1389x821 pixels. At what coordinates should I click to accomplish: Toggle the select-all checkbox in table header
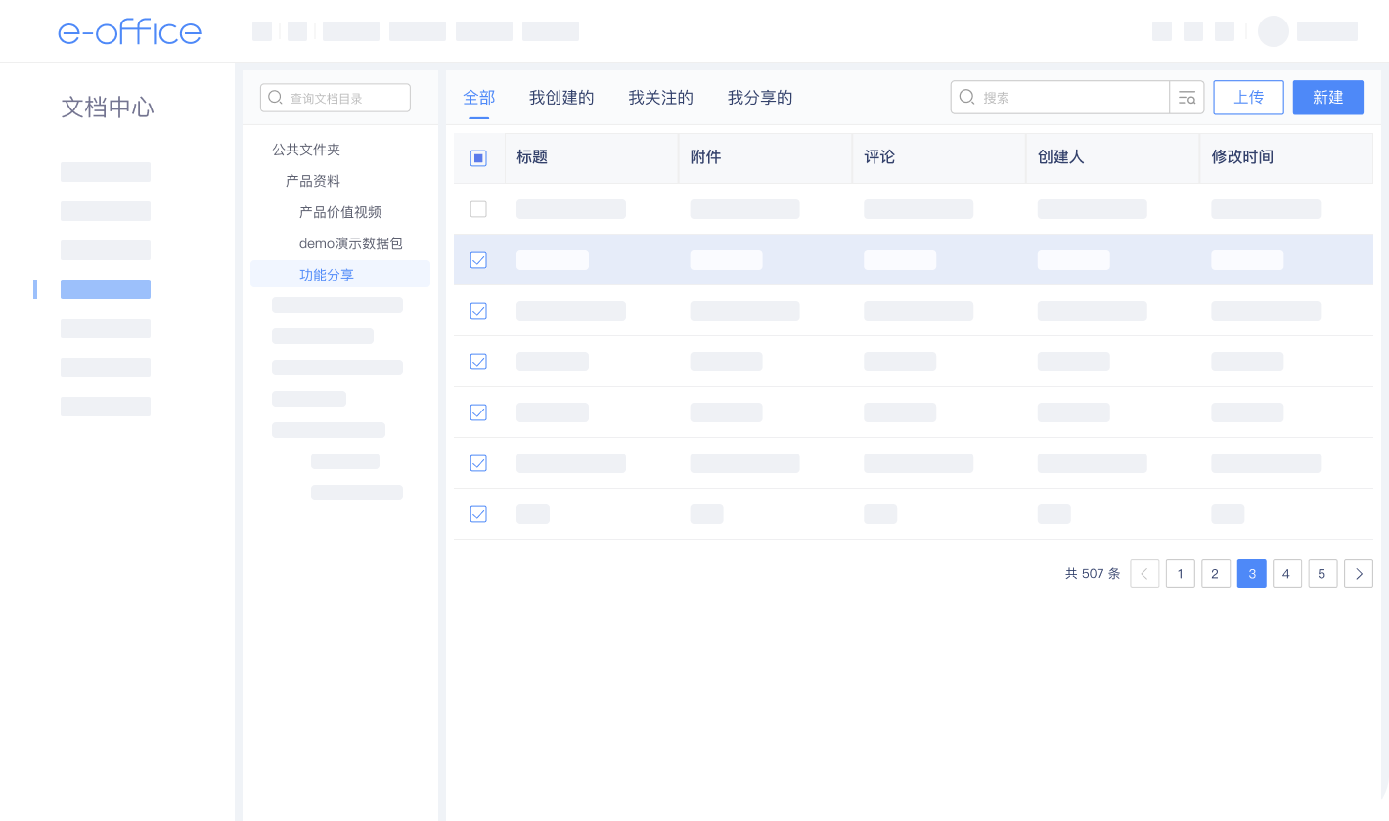(x=478, y=158)
